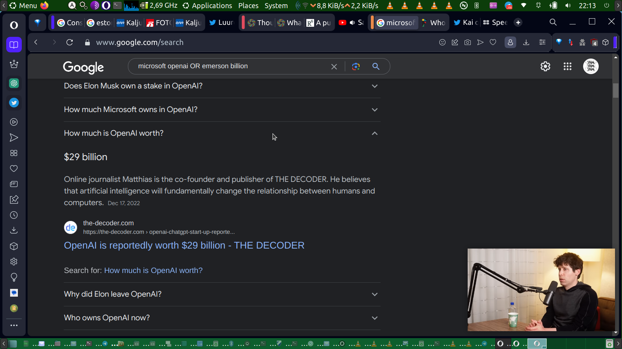Open the address bar downloads arrow

526,42
